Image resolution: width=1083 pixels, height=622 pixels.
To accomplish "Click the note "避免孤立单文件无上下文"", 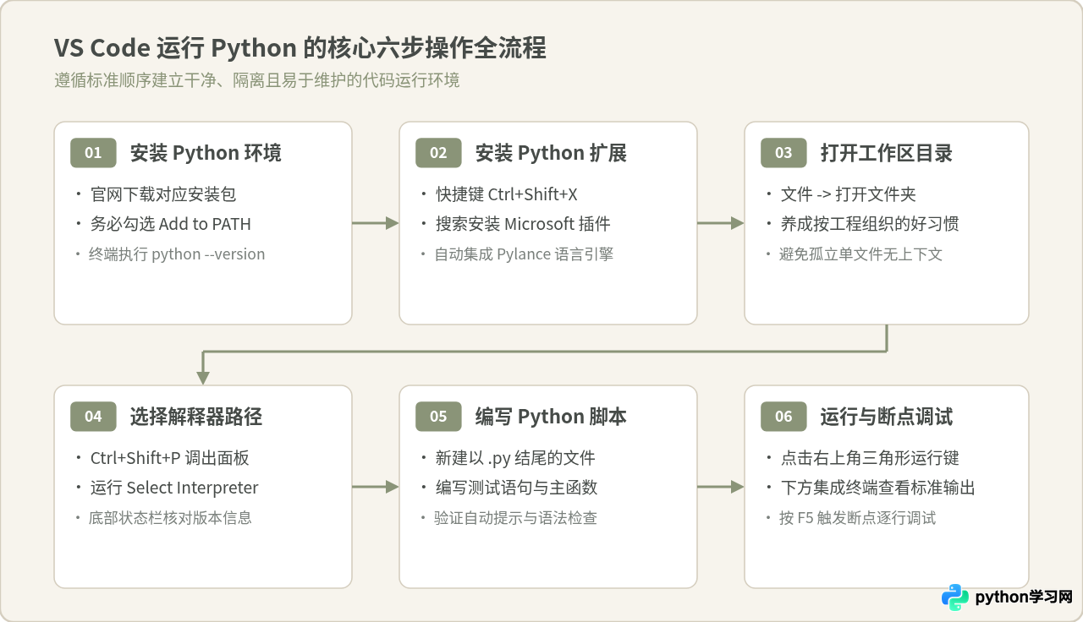I will pos(860,254).
